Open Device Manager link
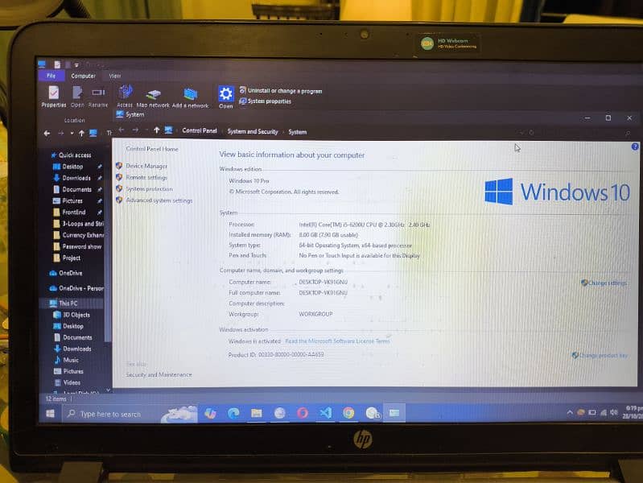This screenshot has width=643, height=483. 146,166
